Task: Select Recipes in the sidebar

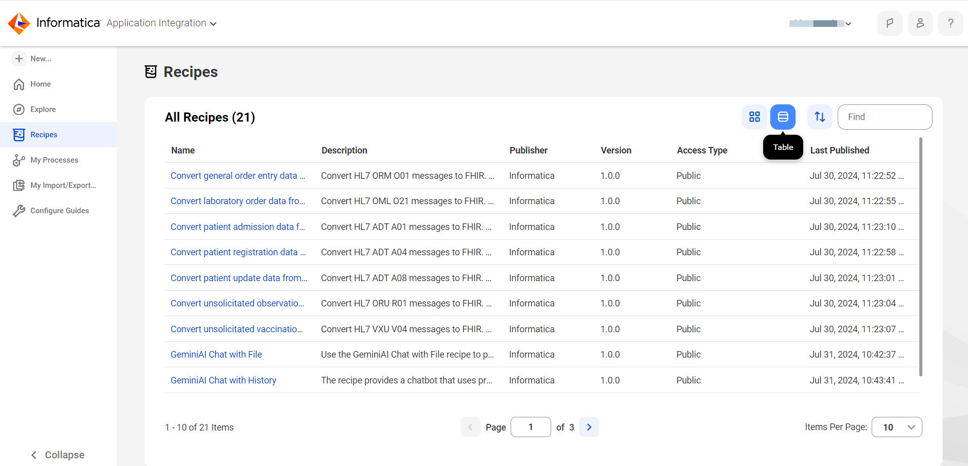Action: (x=58, y=135)
